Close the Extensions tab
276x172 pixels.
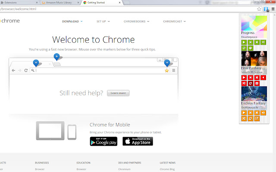(37, 3)
